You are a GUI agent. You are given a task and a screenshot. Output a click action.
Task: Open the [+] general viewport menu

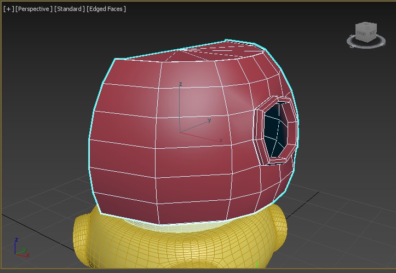point(8,9)
